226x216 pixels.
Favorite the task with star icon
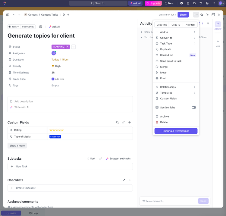pyautogui.click(x=202, y=15)
